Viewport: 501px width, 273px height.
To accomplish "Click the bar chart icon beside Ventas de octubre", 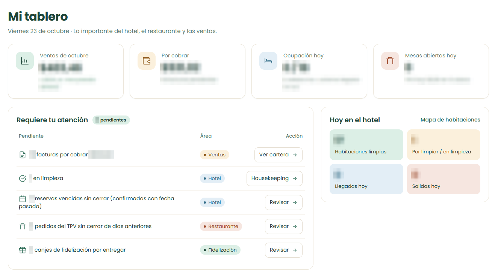I will tap(25, 61).
